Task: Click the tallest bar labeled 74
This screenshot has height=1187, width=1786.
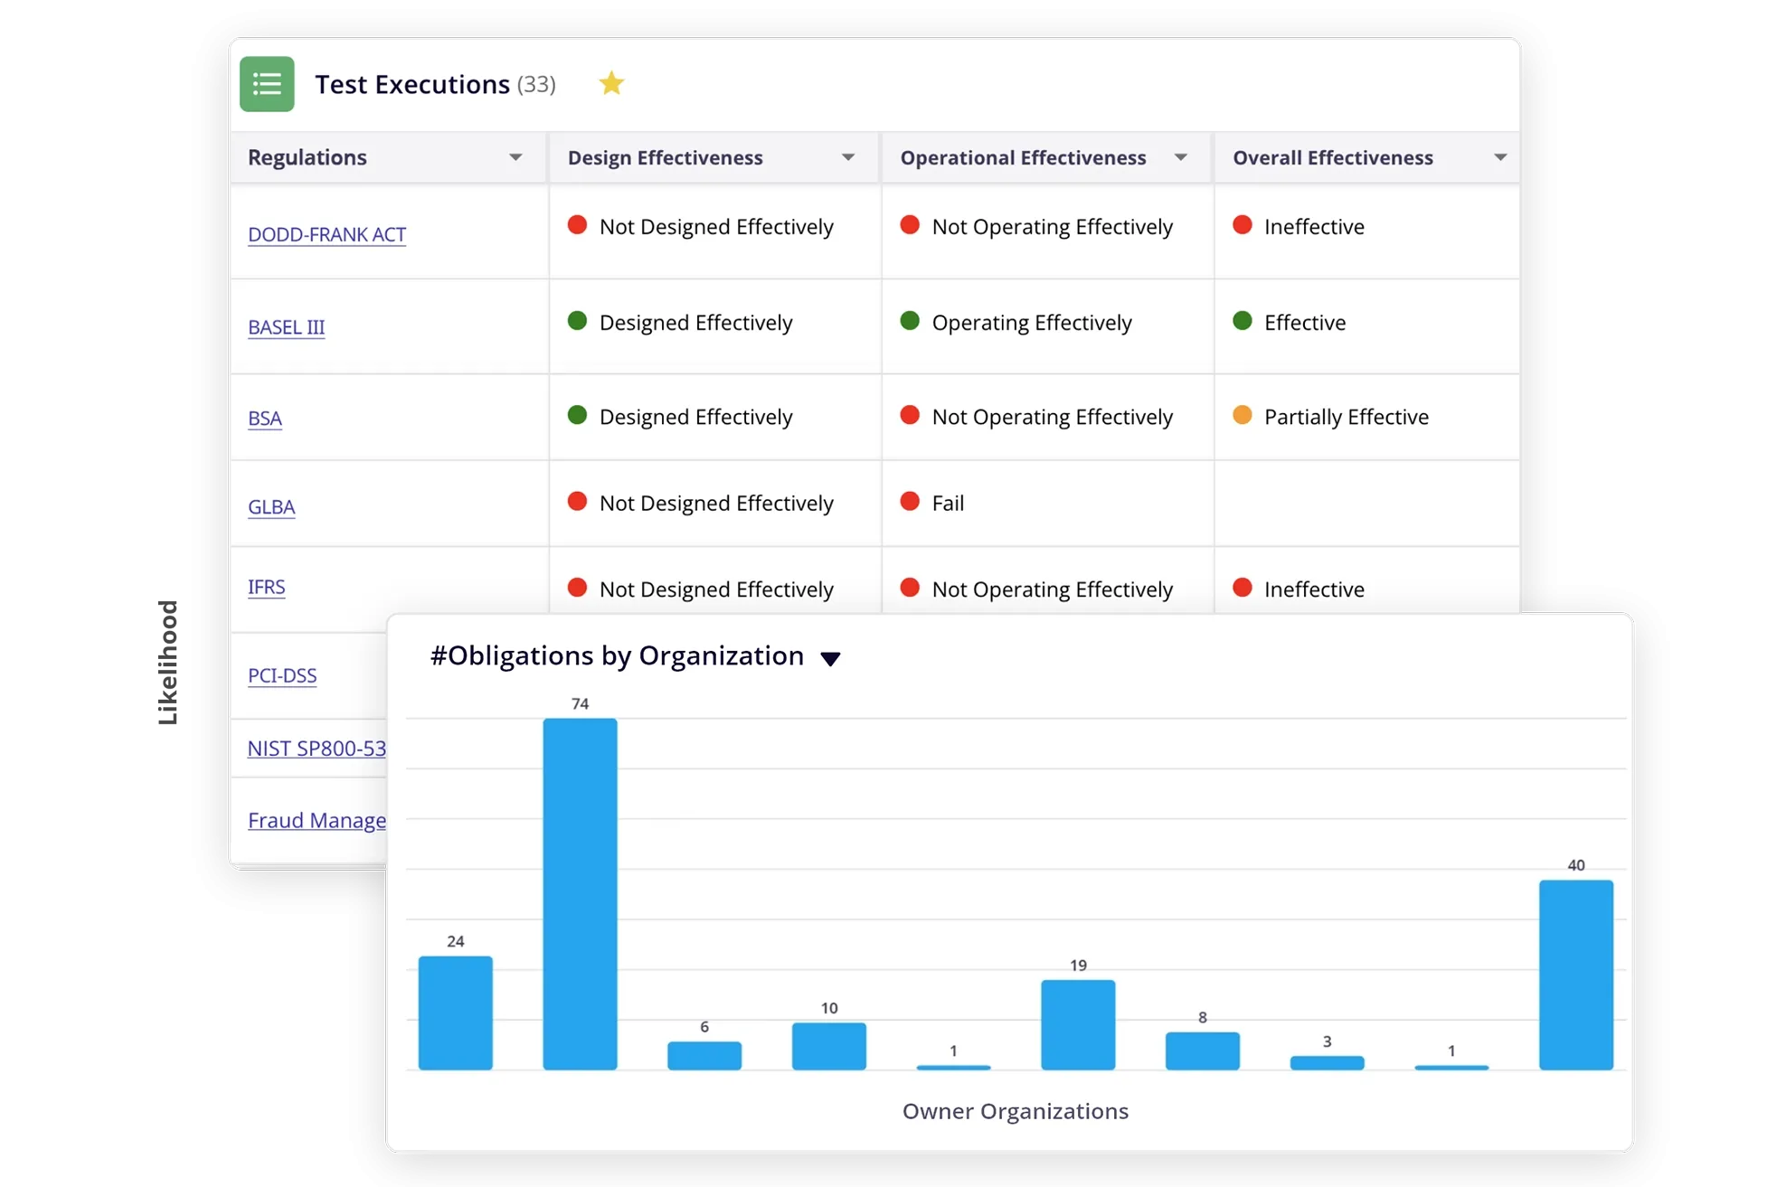Action: (x=580, y=893)
